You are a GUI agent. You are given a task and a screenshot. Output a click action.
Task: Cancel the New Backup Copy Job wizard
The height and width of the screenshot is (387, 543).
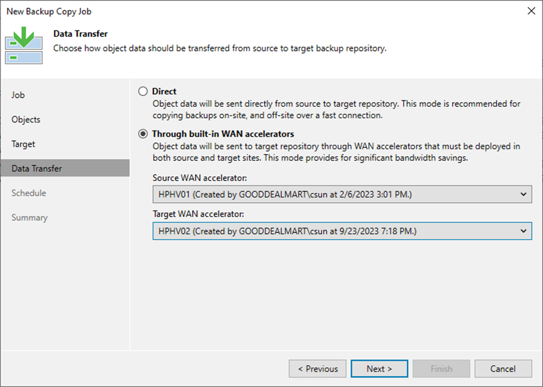pos(503,369)
